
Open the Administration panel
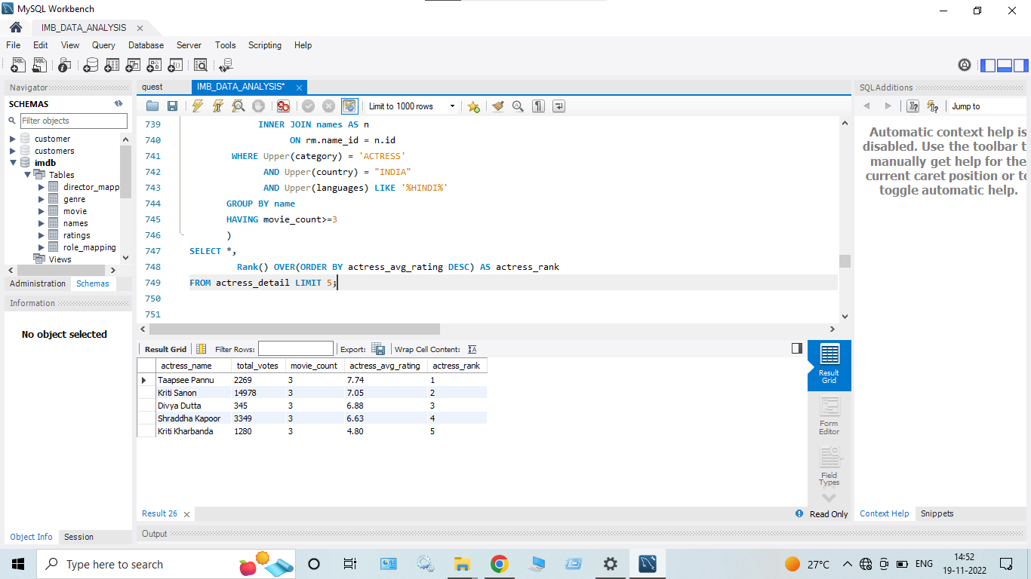[37, 283]
